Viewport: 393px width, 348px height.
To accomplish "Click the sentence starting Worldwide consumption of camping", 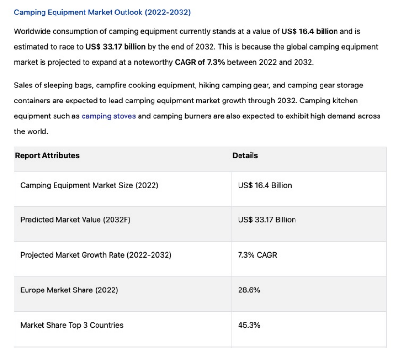I will (x=145, y=31).
